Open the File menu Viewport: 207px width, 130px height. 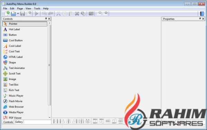click(5, 8)
